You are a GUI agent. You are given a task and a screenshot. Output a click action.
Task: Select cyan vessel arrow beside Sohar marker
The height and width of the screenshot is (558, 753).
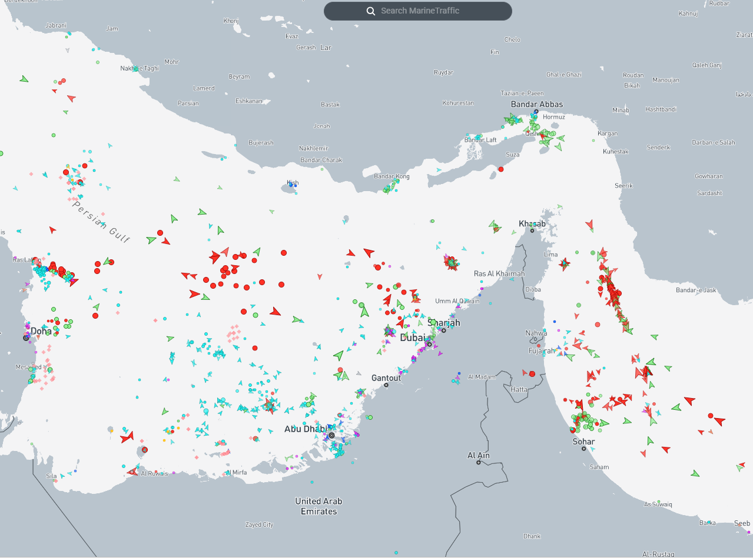click(592, 449)
